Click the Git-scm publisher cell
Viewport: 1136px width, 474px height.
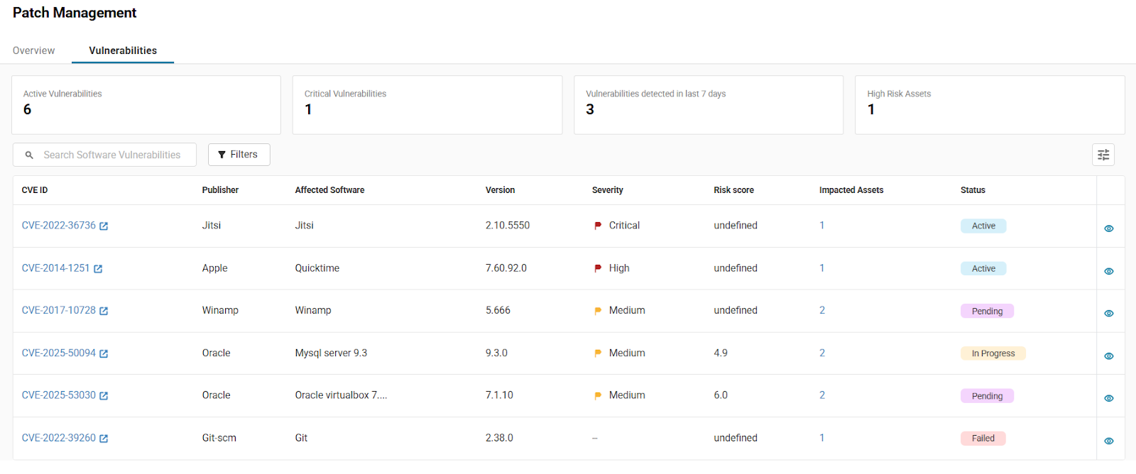click(x=219, y=438)
